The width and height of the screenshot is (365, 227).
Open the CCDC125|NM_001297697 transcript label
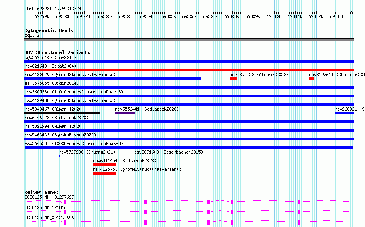(49, 197)
